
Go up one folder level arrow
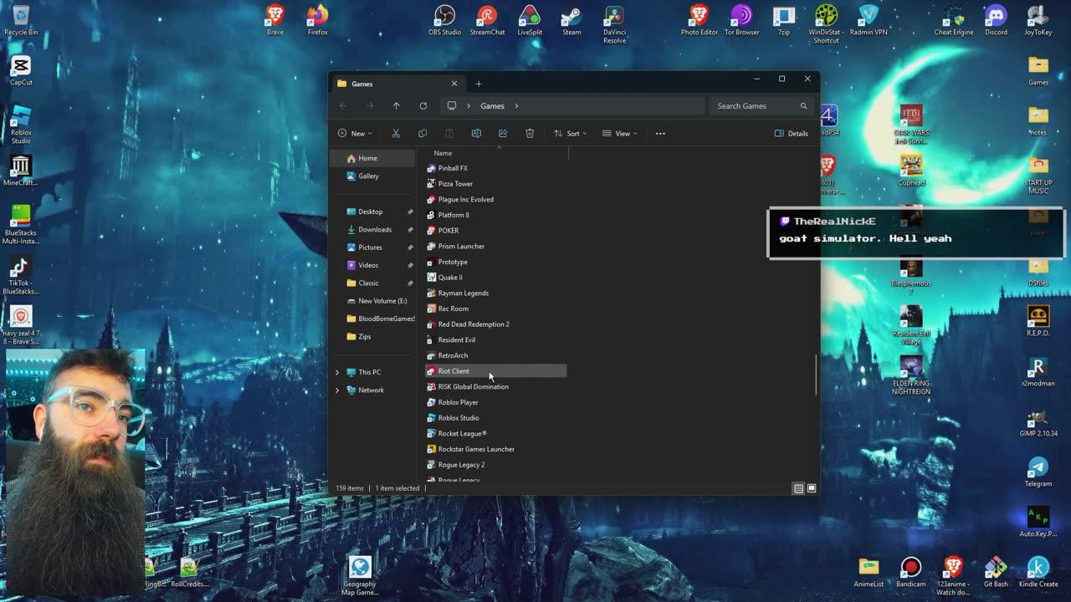[397, 105]
